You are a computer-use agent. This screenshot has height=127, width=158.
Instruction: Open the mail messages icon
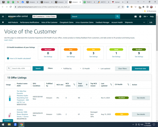(136, 17)
